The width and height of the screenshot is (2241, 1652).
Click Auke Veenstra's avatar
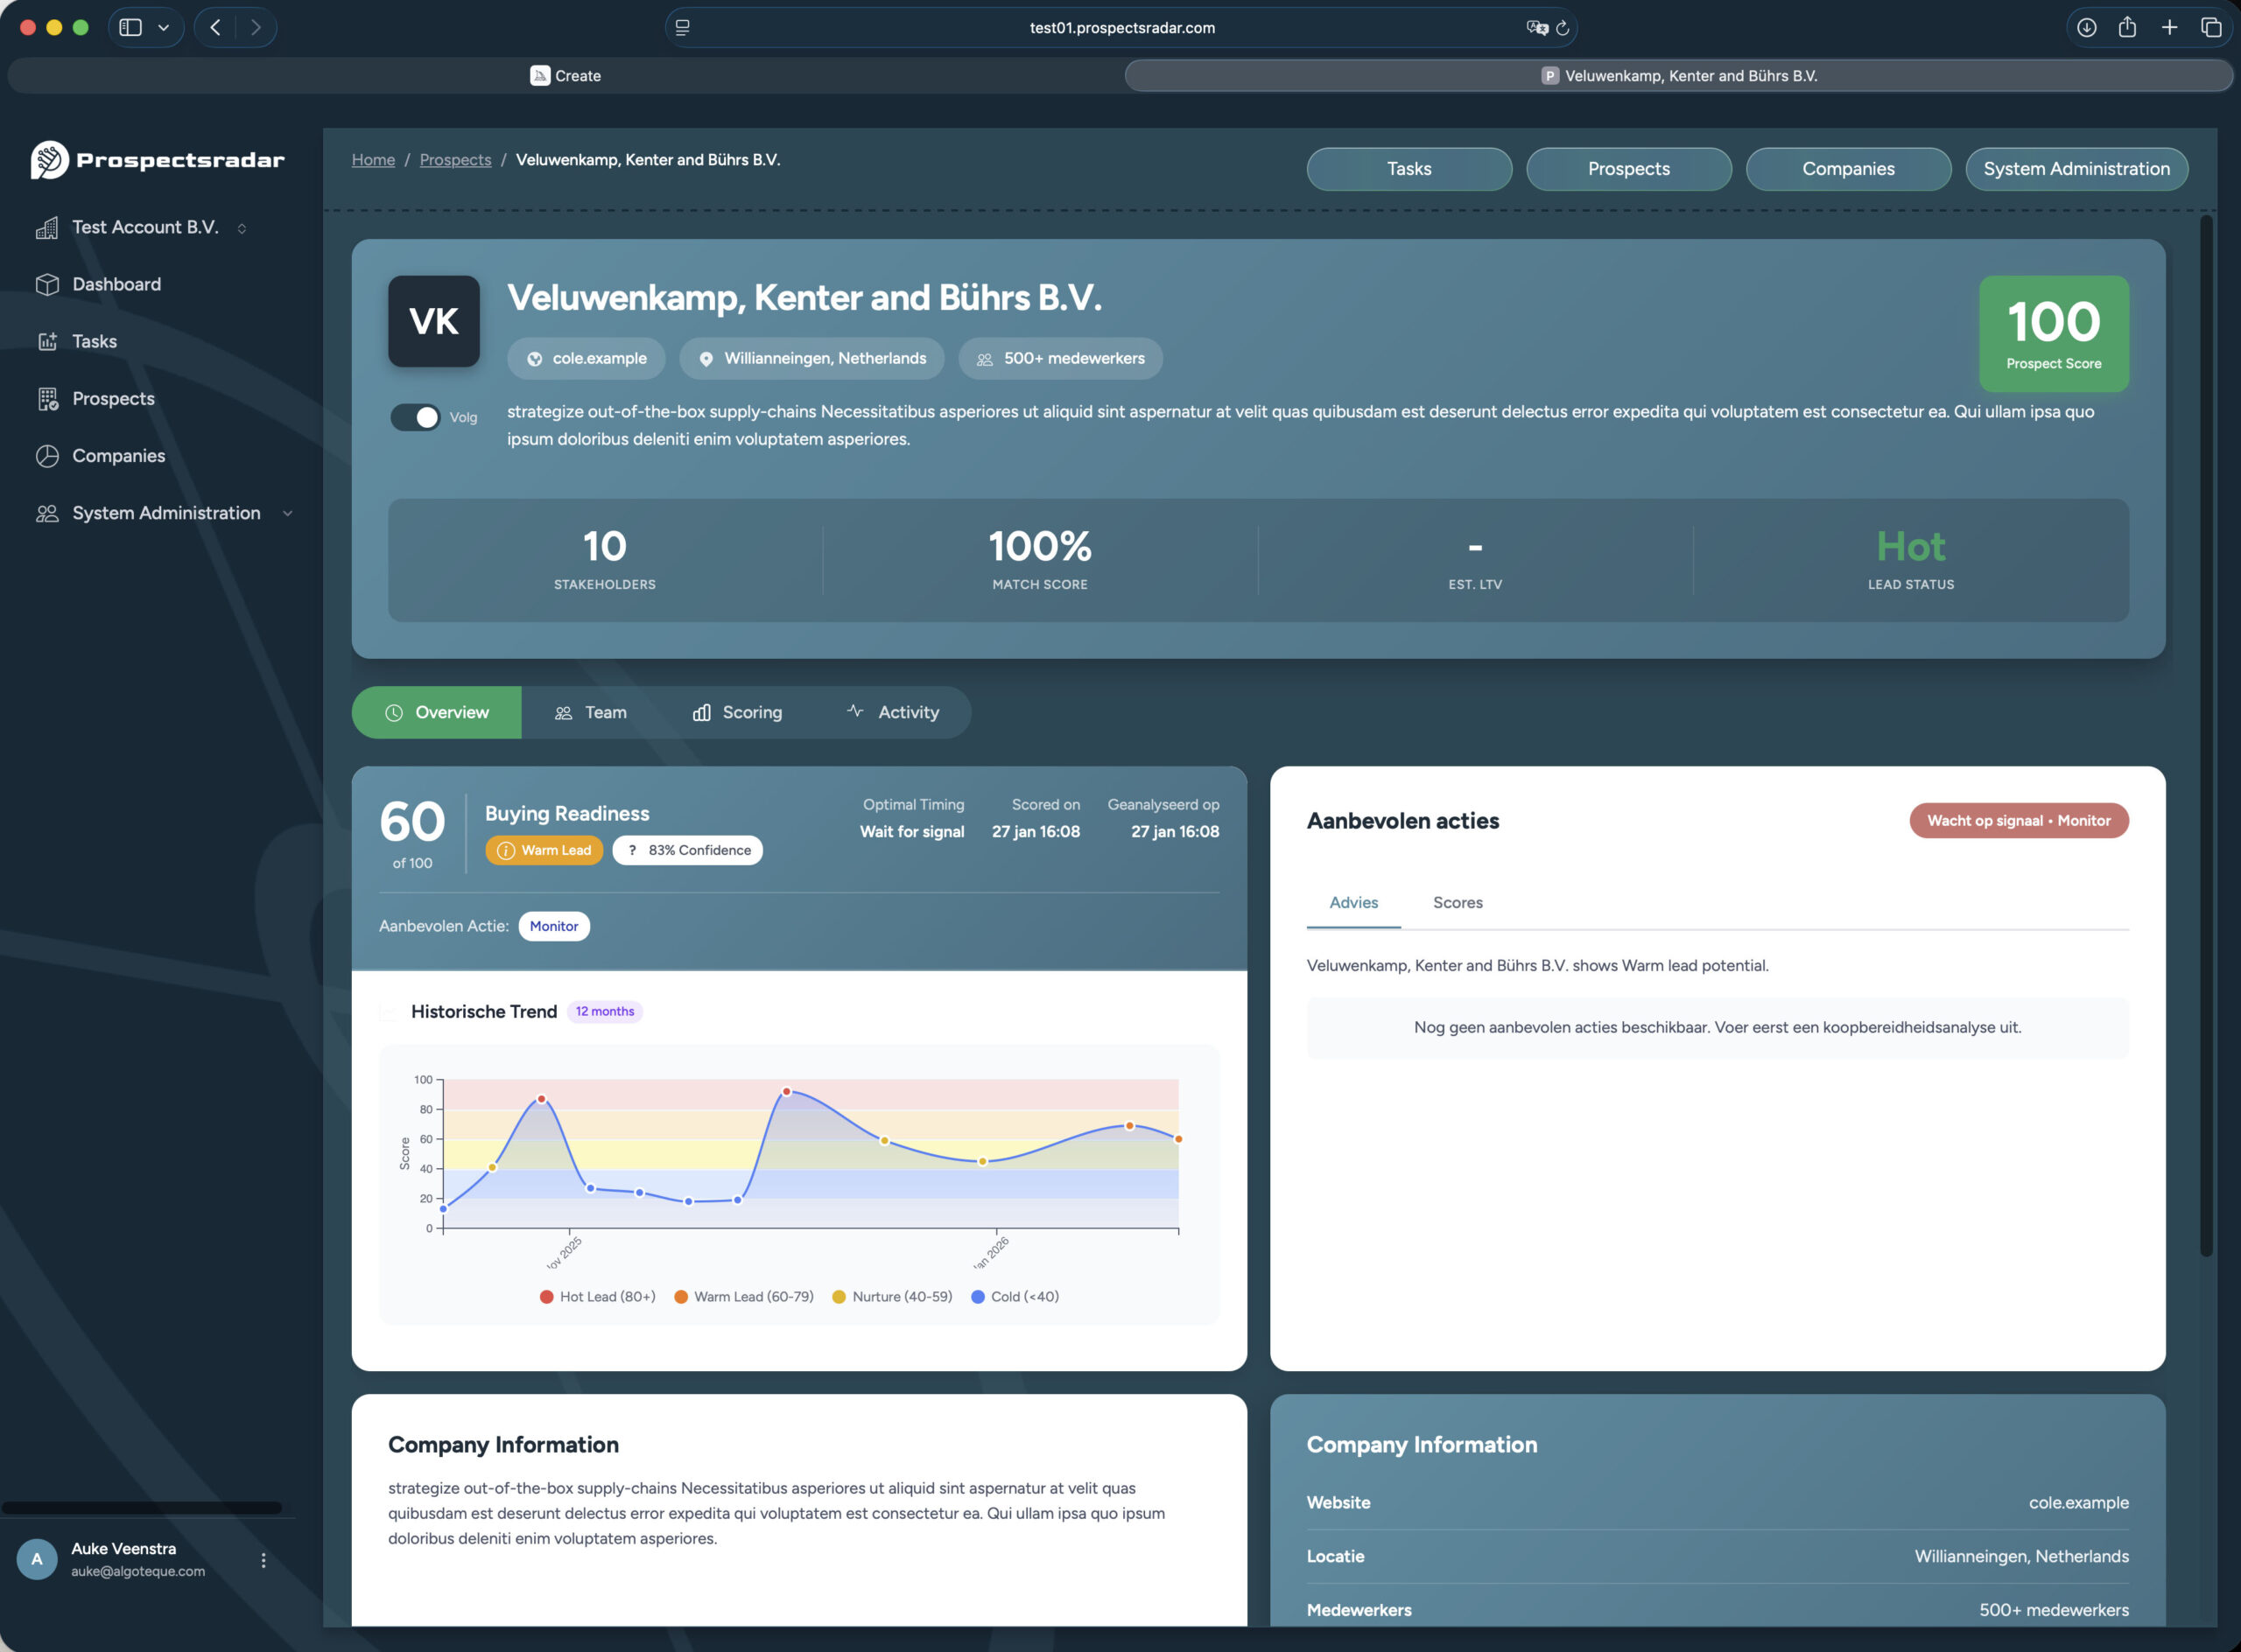(37, 1558)
